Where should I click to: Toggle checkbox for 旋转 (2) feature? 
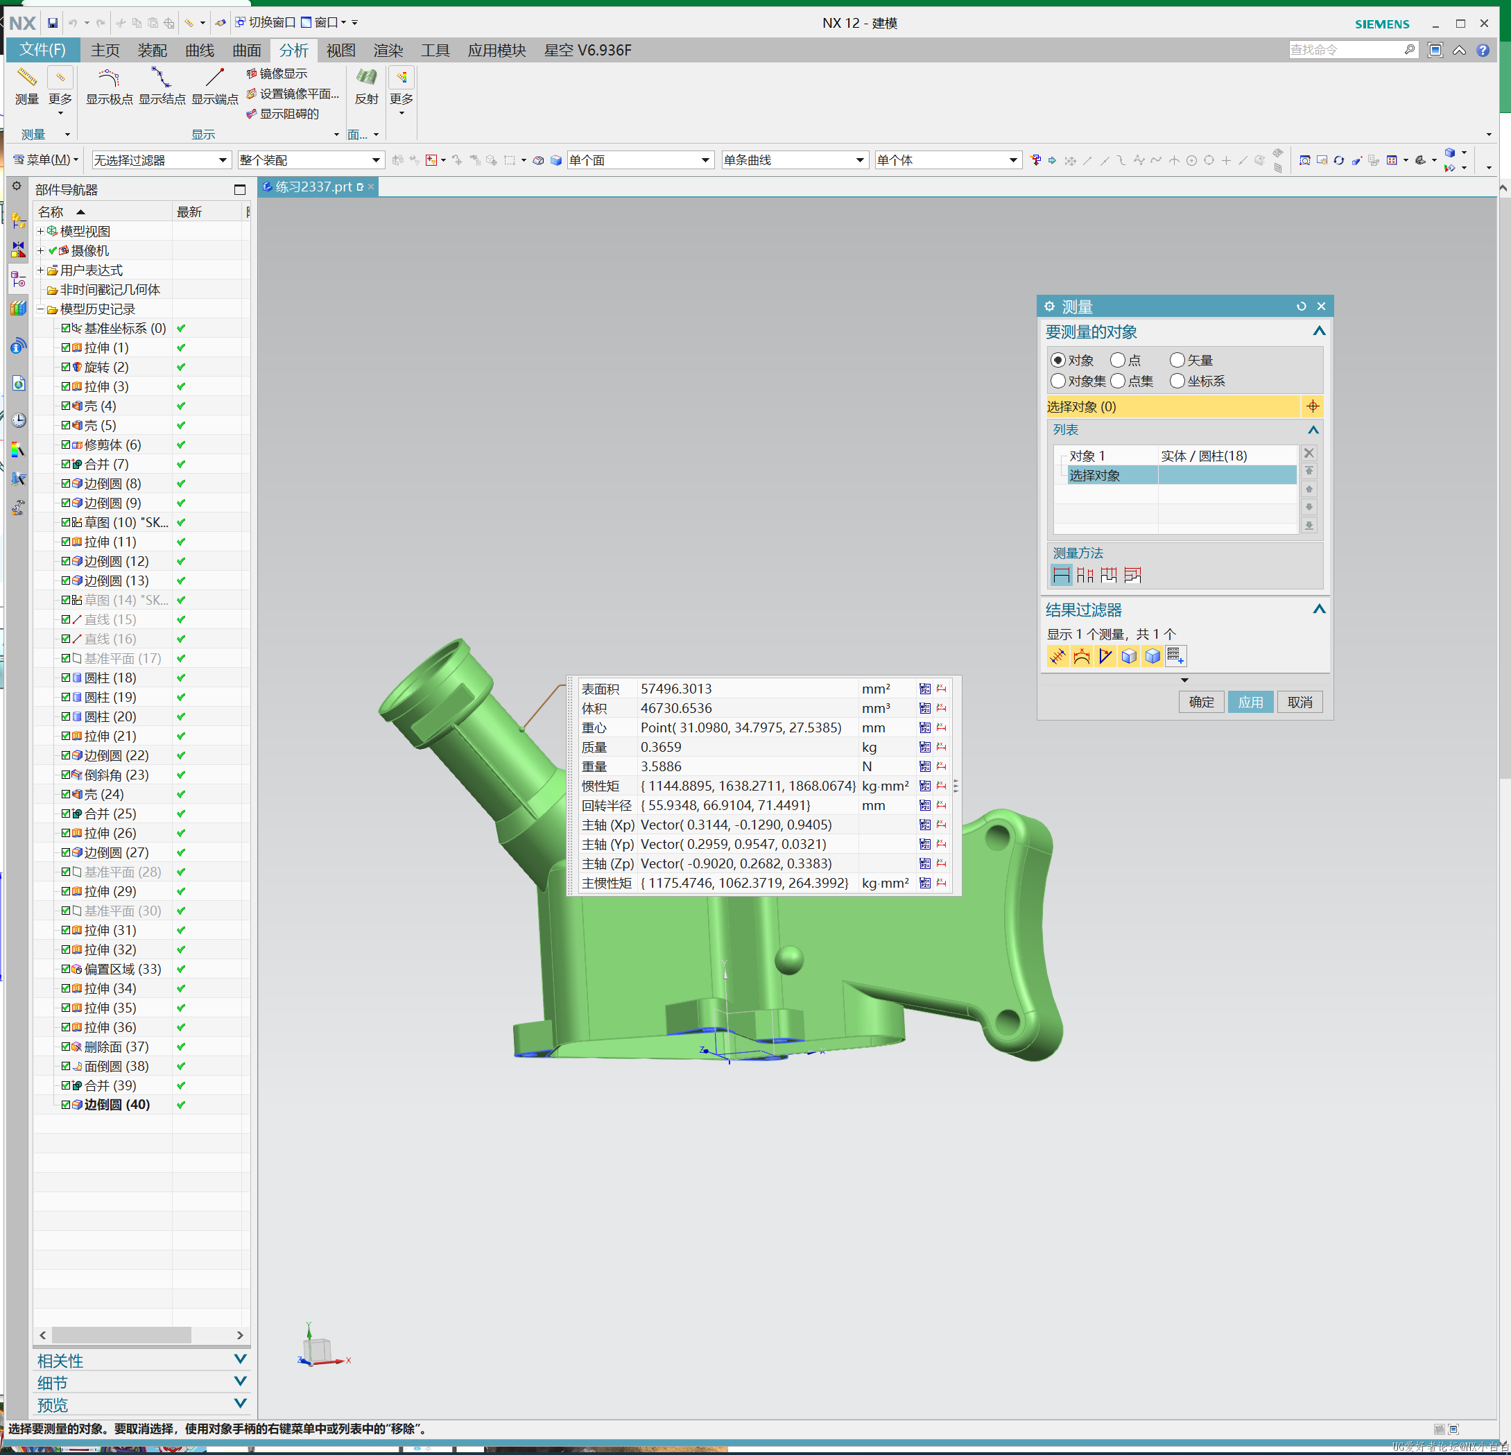[67, 367]
